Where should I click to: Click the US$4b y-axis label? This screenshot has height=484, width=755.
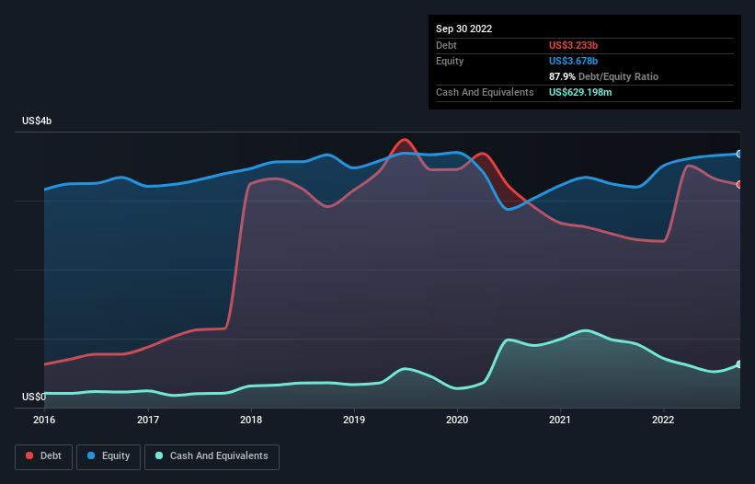[38, 121]
